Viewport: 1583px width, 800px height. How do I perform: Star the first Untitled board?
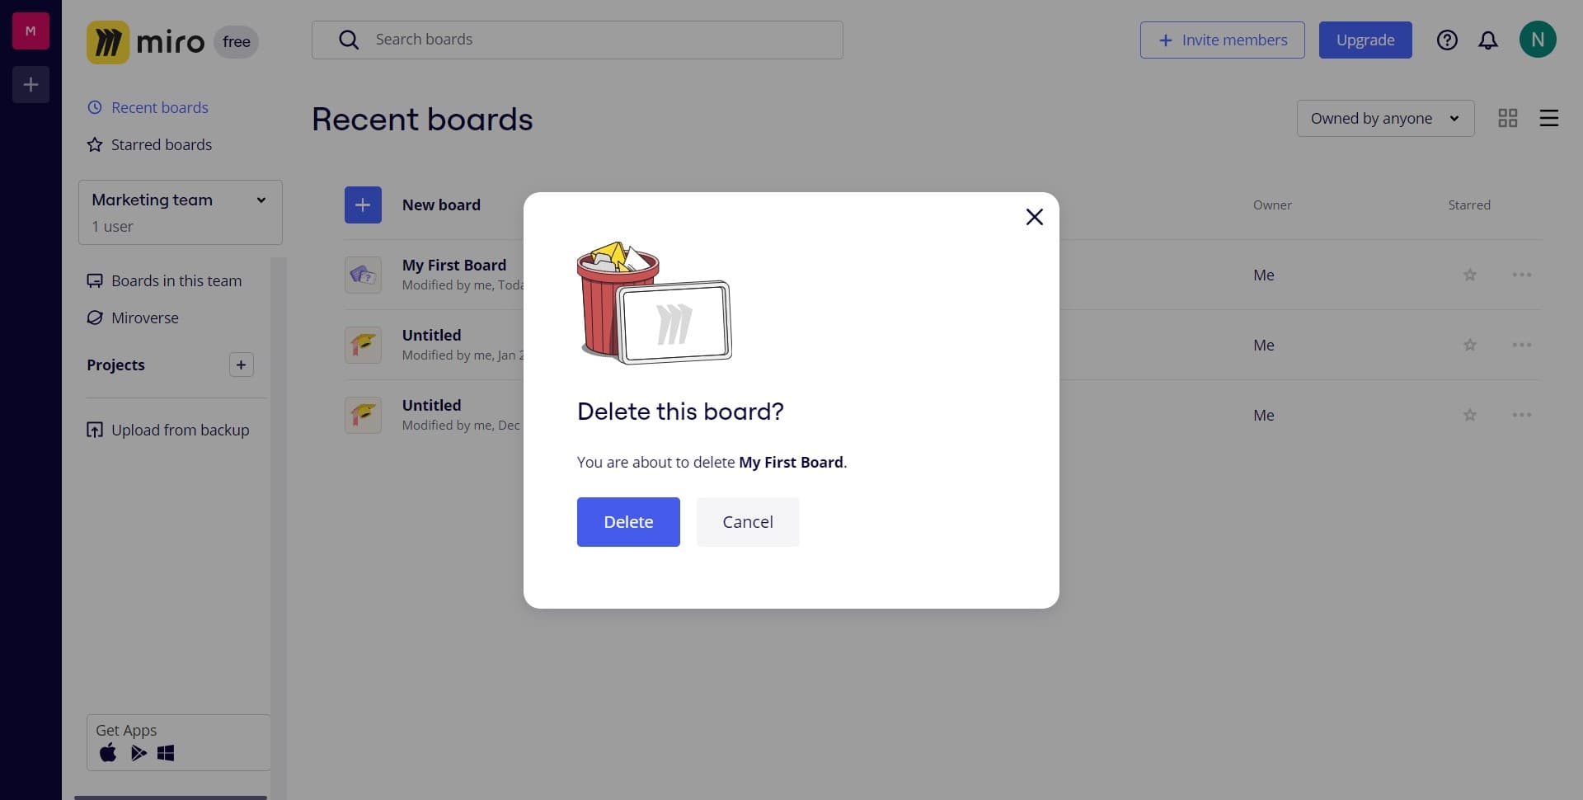tap(1469, 345)
